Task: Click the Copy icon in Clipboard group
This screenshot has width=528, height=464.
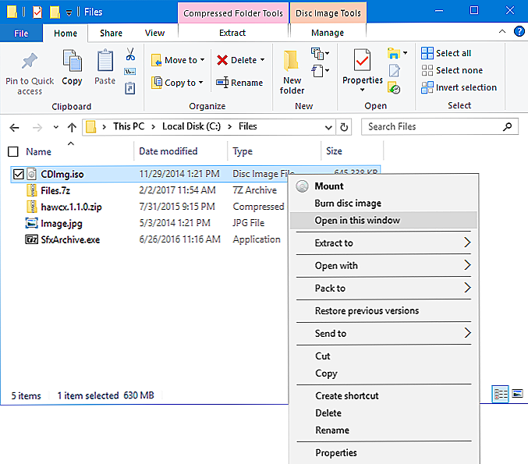Action: click(x=72, y=62)
